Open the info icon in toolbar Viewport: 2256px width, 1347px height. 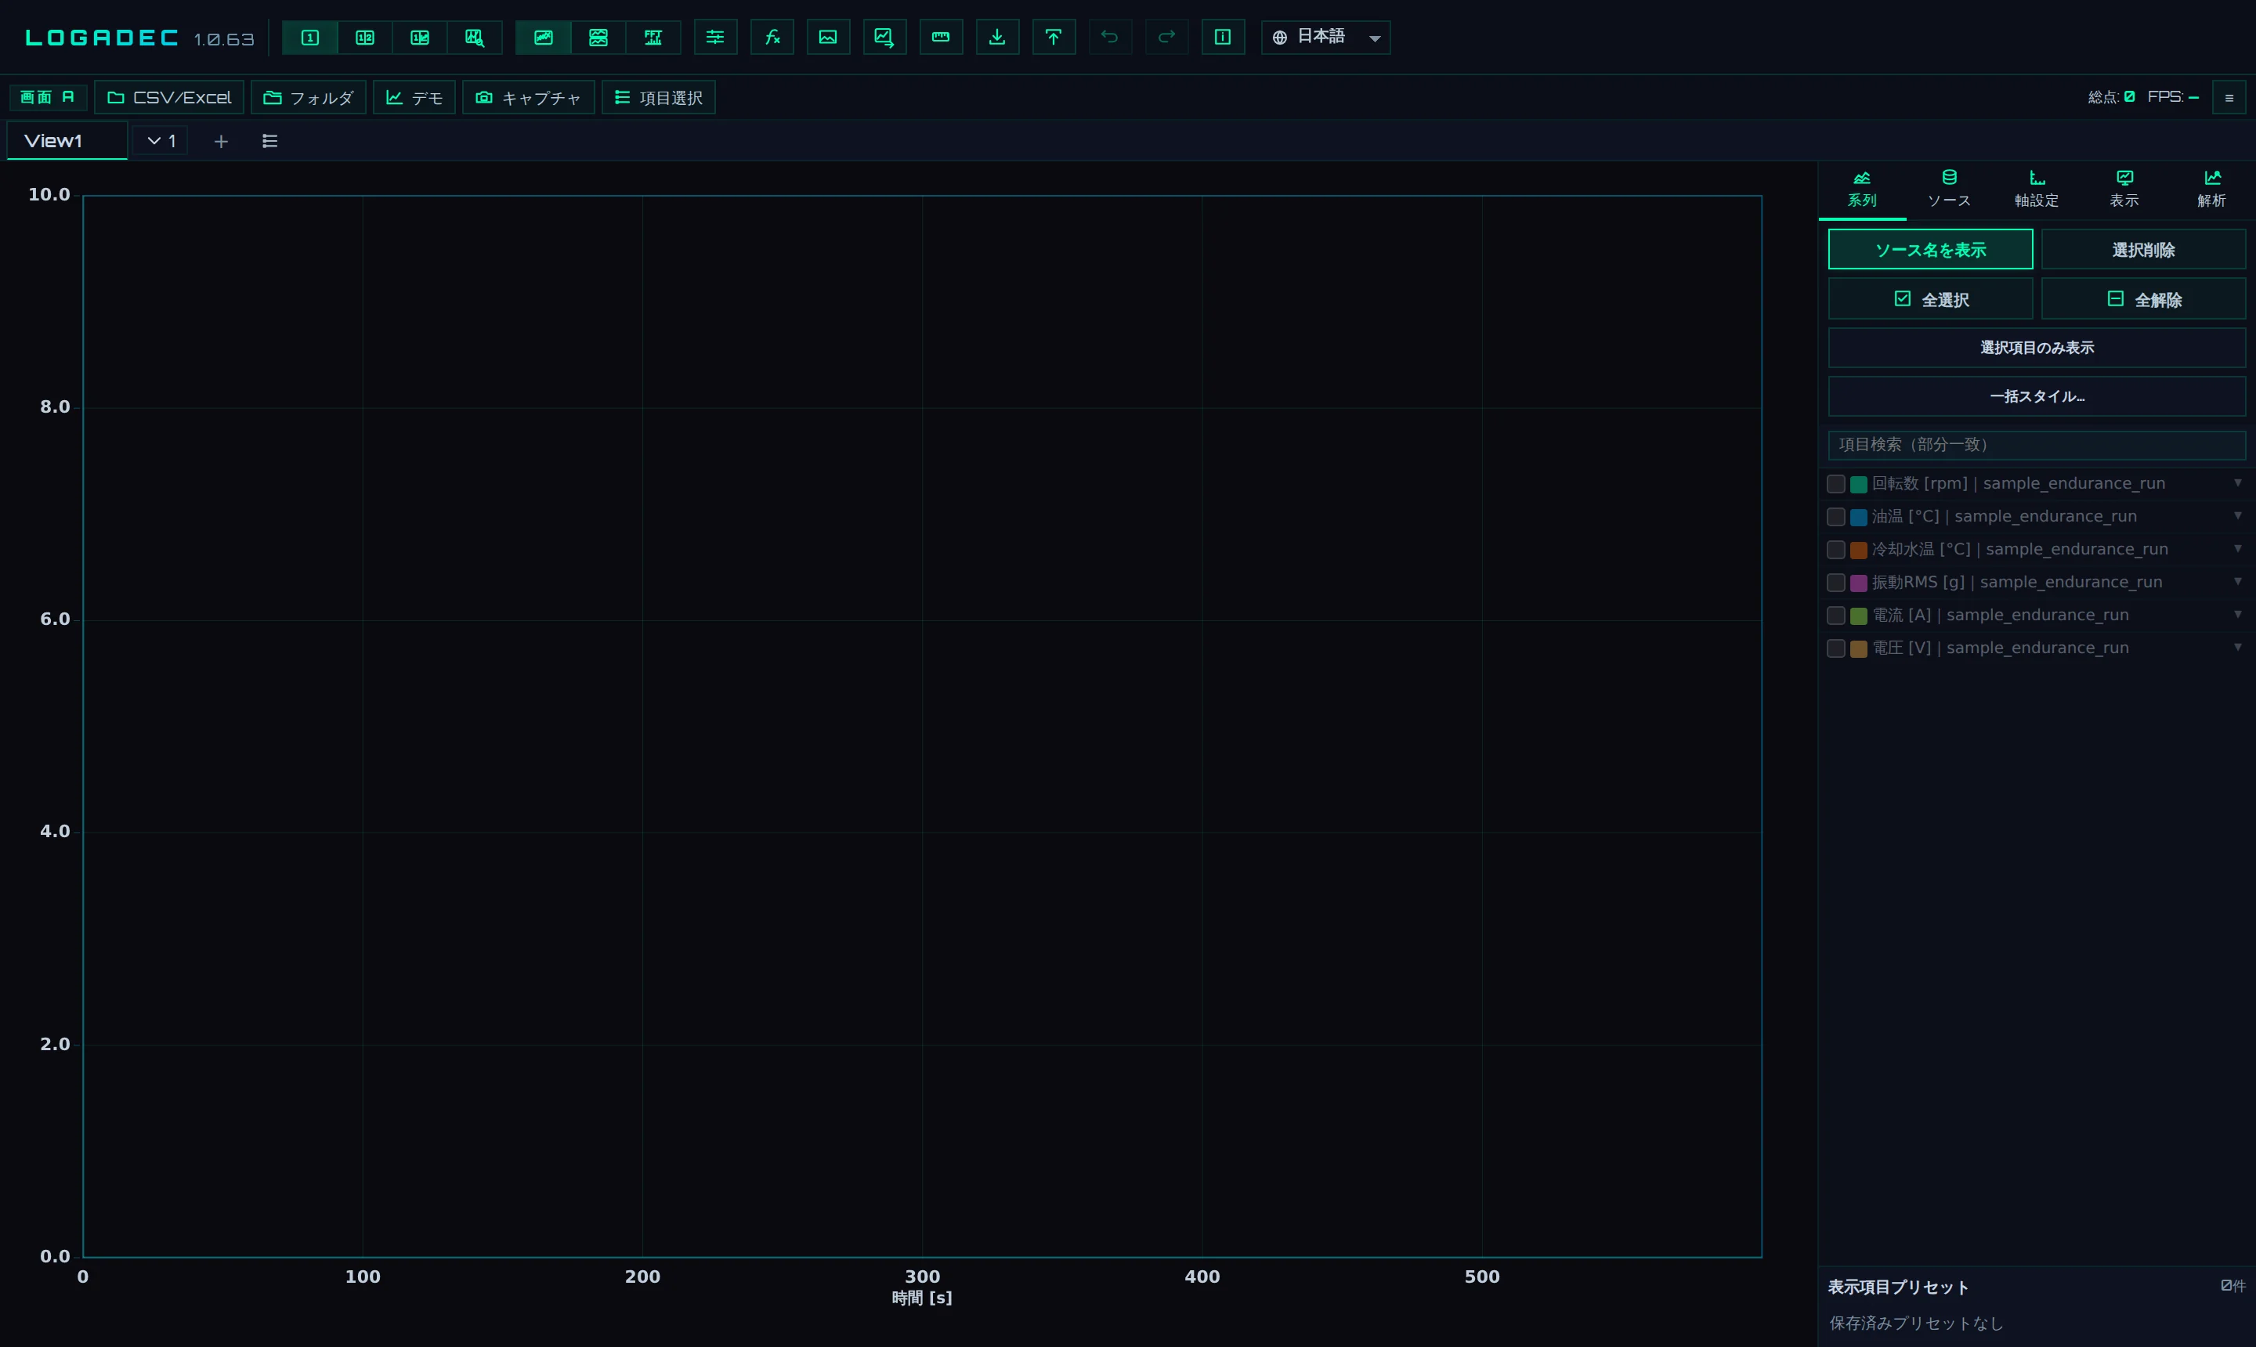click(x=1223, y=38)
